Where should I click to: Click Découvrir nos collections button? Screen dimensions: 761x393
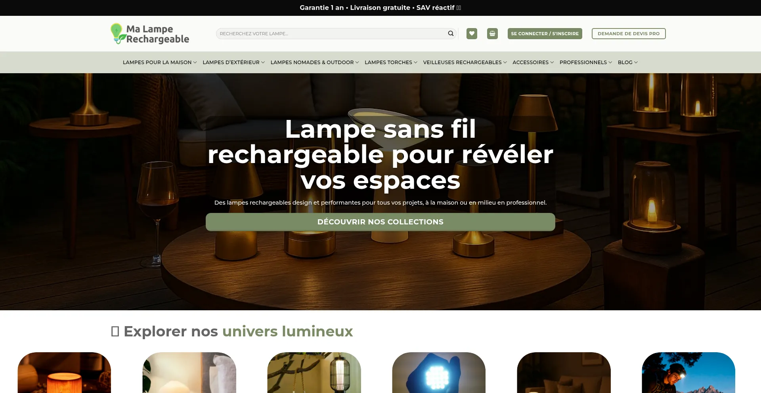[380, 222]
